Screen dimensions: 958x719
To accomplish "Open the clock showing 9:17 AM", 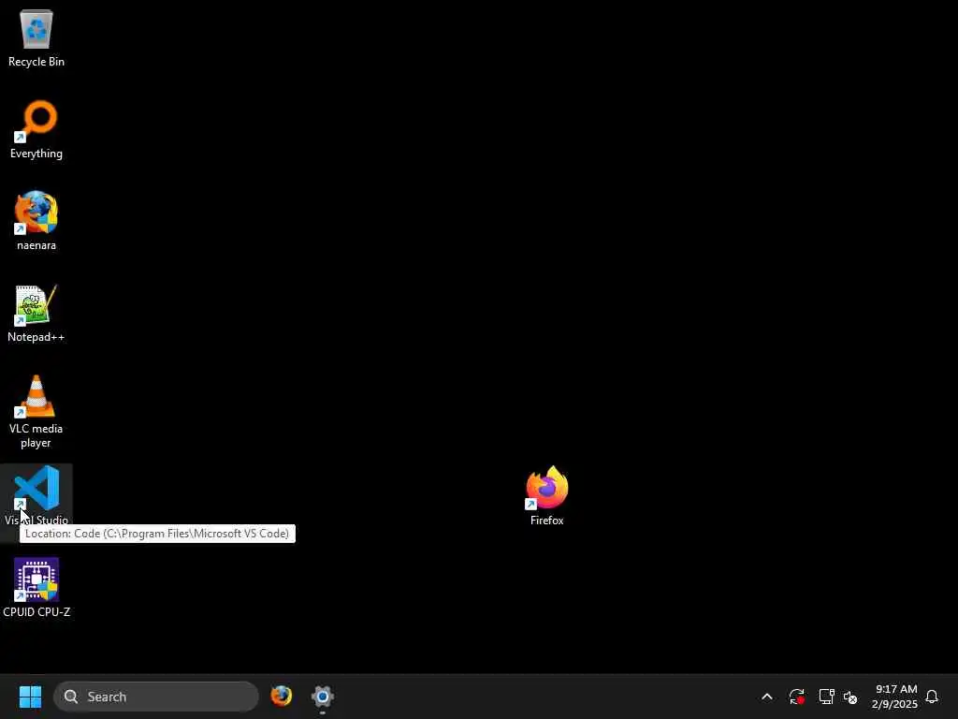I will point(895,697).
